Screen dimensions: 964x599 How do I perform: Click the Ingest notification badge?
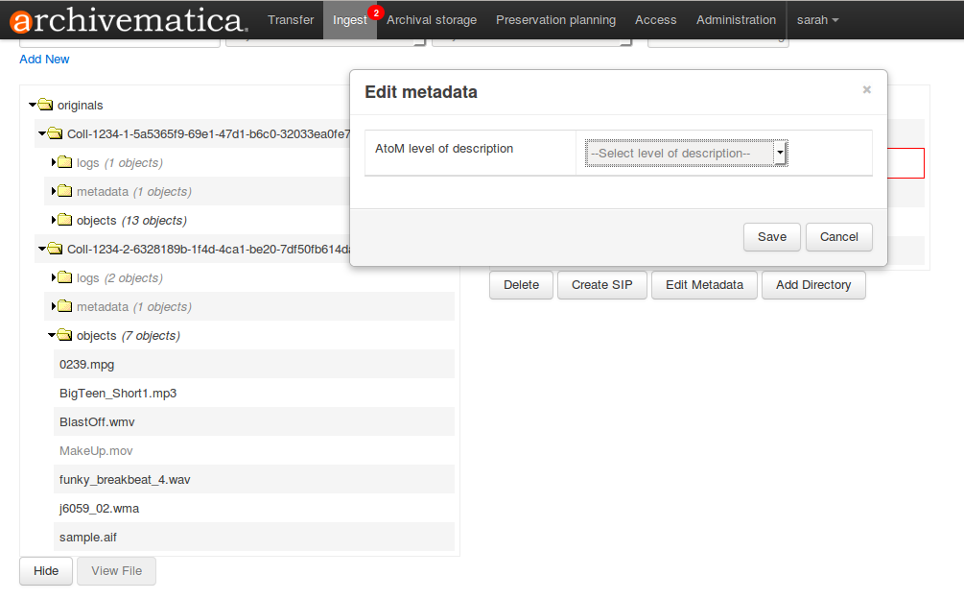tap(375, 12)
